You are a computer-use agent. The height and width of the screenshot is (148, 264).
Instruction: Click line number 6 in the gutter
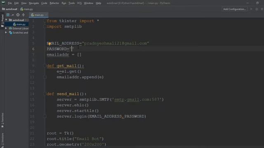tap(33, 49)
